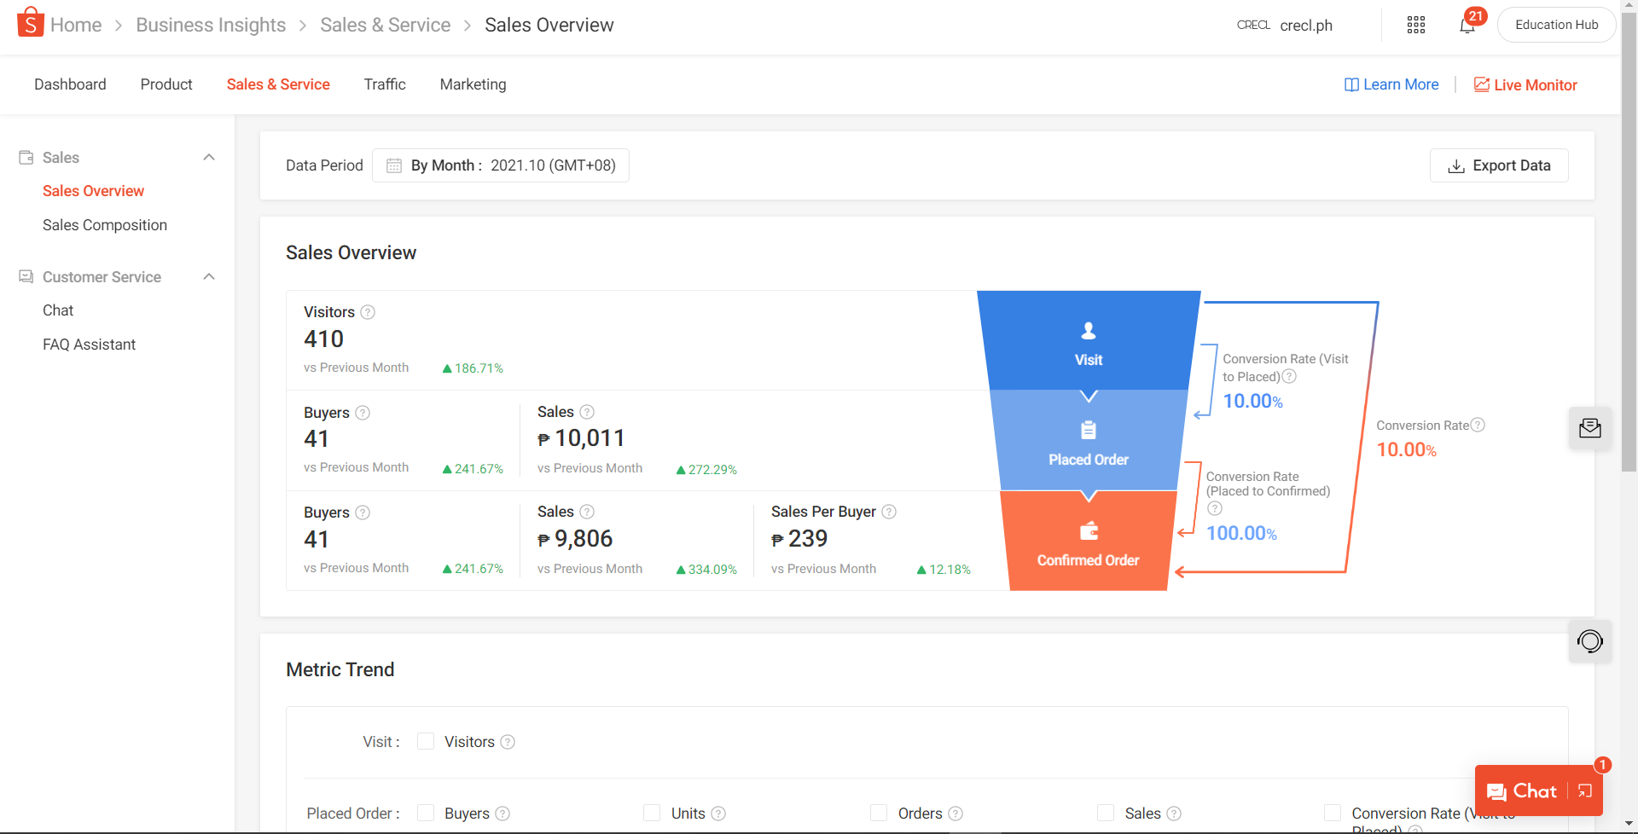Click the Visit funnel person icon

[1089, 331]
